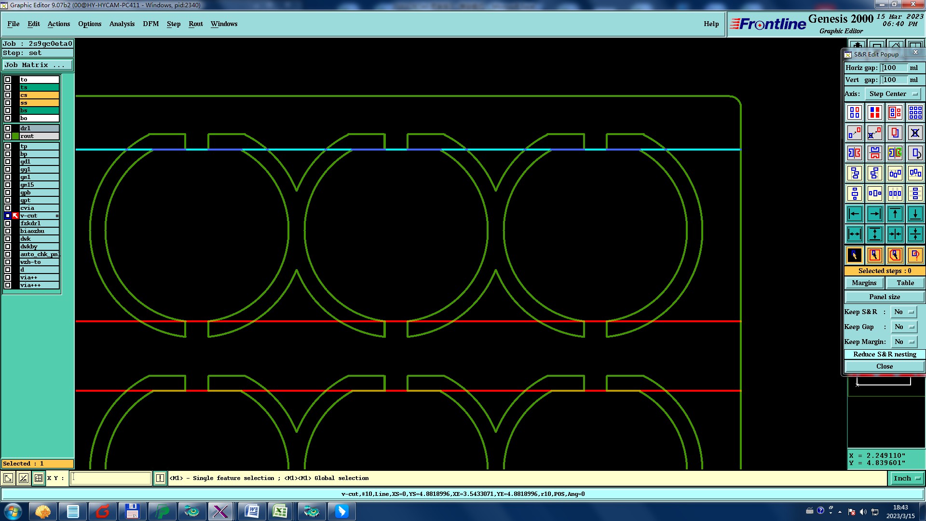Toggle the 'gm15' layer display checkbox
Screen dimensions: 926x521
[x=8, y=185]
